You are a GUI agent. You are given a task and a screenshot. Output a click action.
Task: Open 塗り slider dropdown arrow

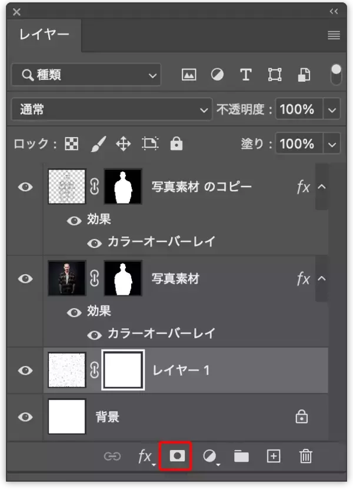pos(332,144)
